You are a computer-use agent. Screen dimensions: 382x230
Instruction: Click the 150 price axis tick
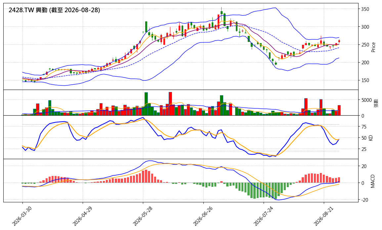[365, 80]
